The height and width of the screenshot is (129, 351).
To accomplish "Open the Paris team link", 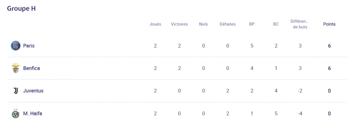I will point(29,46).
